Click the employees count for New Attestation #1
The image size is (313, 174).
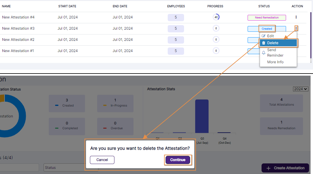click(176, 51)
